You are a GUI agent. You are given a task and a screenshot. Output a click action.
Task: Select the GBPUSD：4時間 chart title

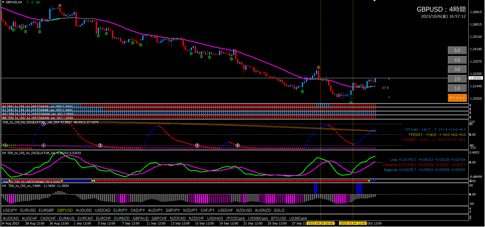tap(441, 9)
